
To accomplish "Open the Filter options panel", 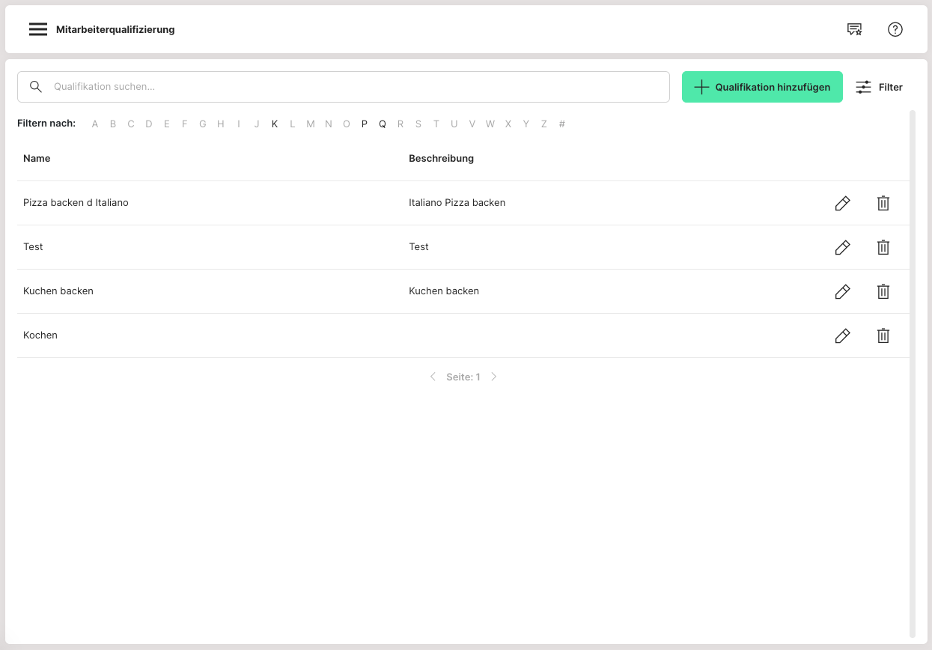I will tap(879, 87).
